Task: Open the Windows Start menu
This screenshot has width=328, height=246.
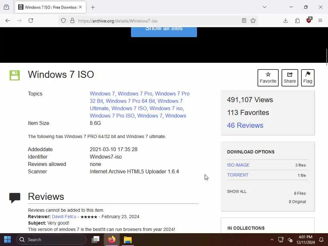Action: (8, 240)
